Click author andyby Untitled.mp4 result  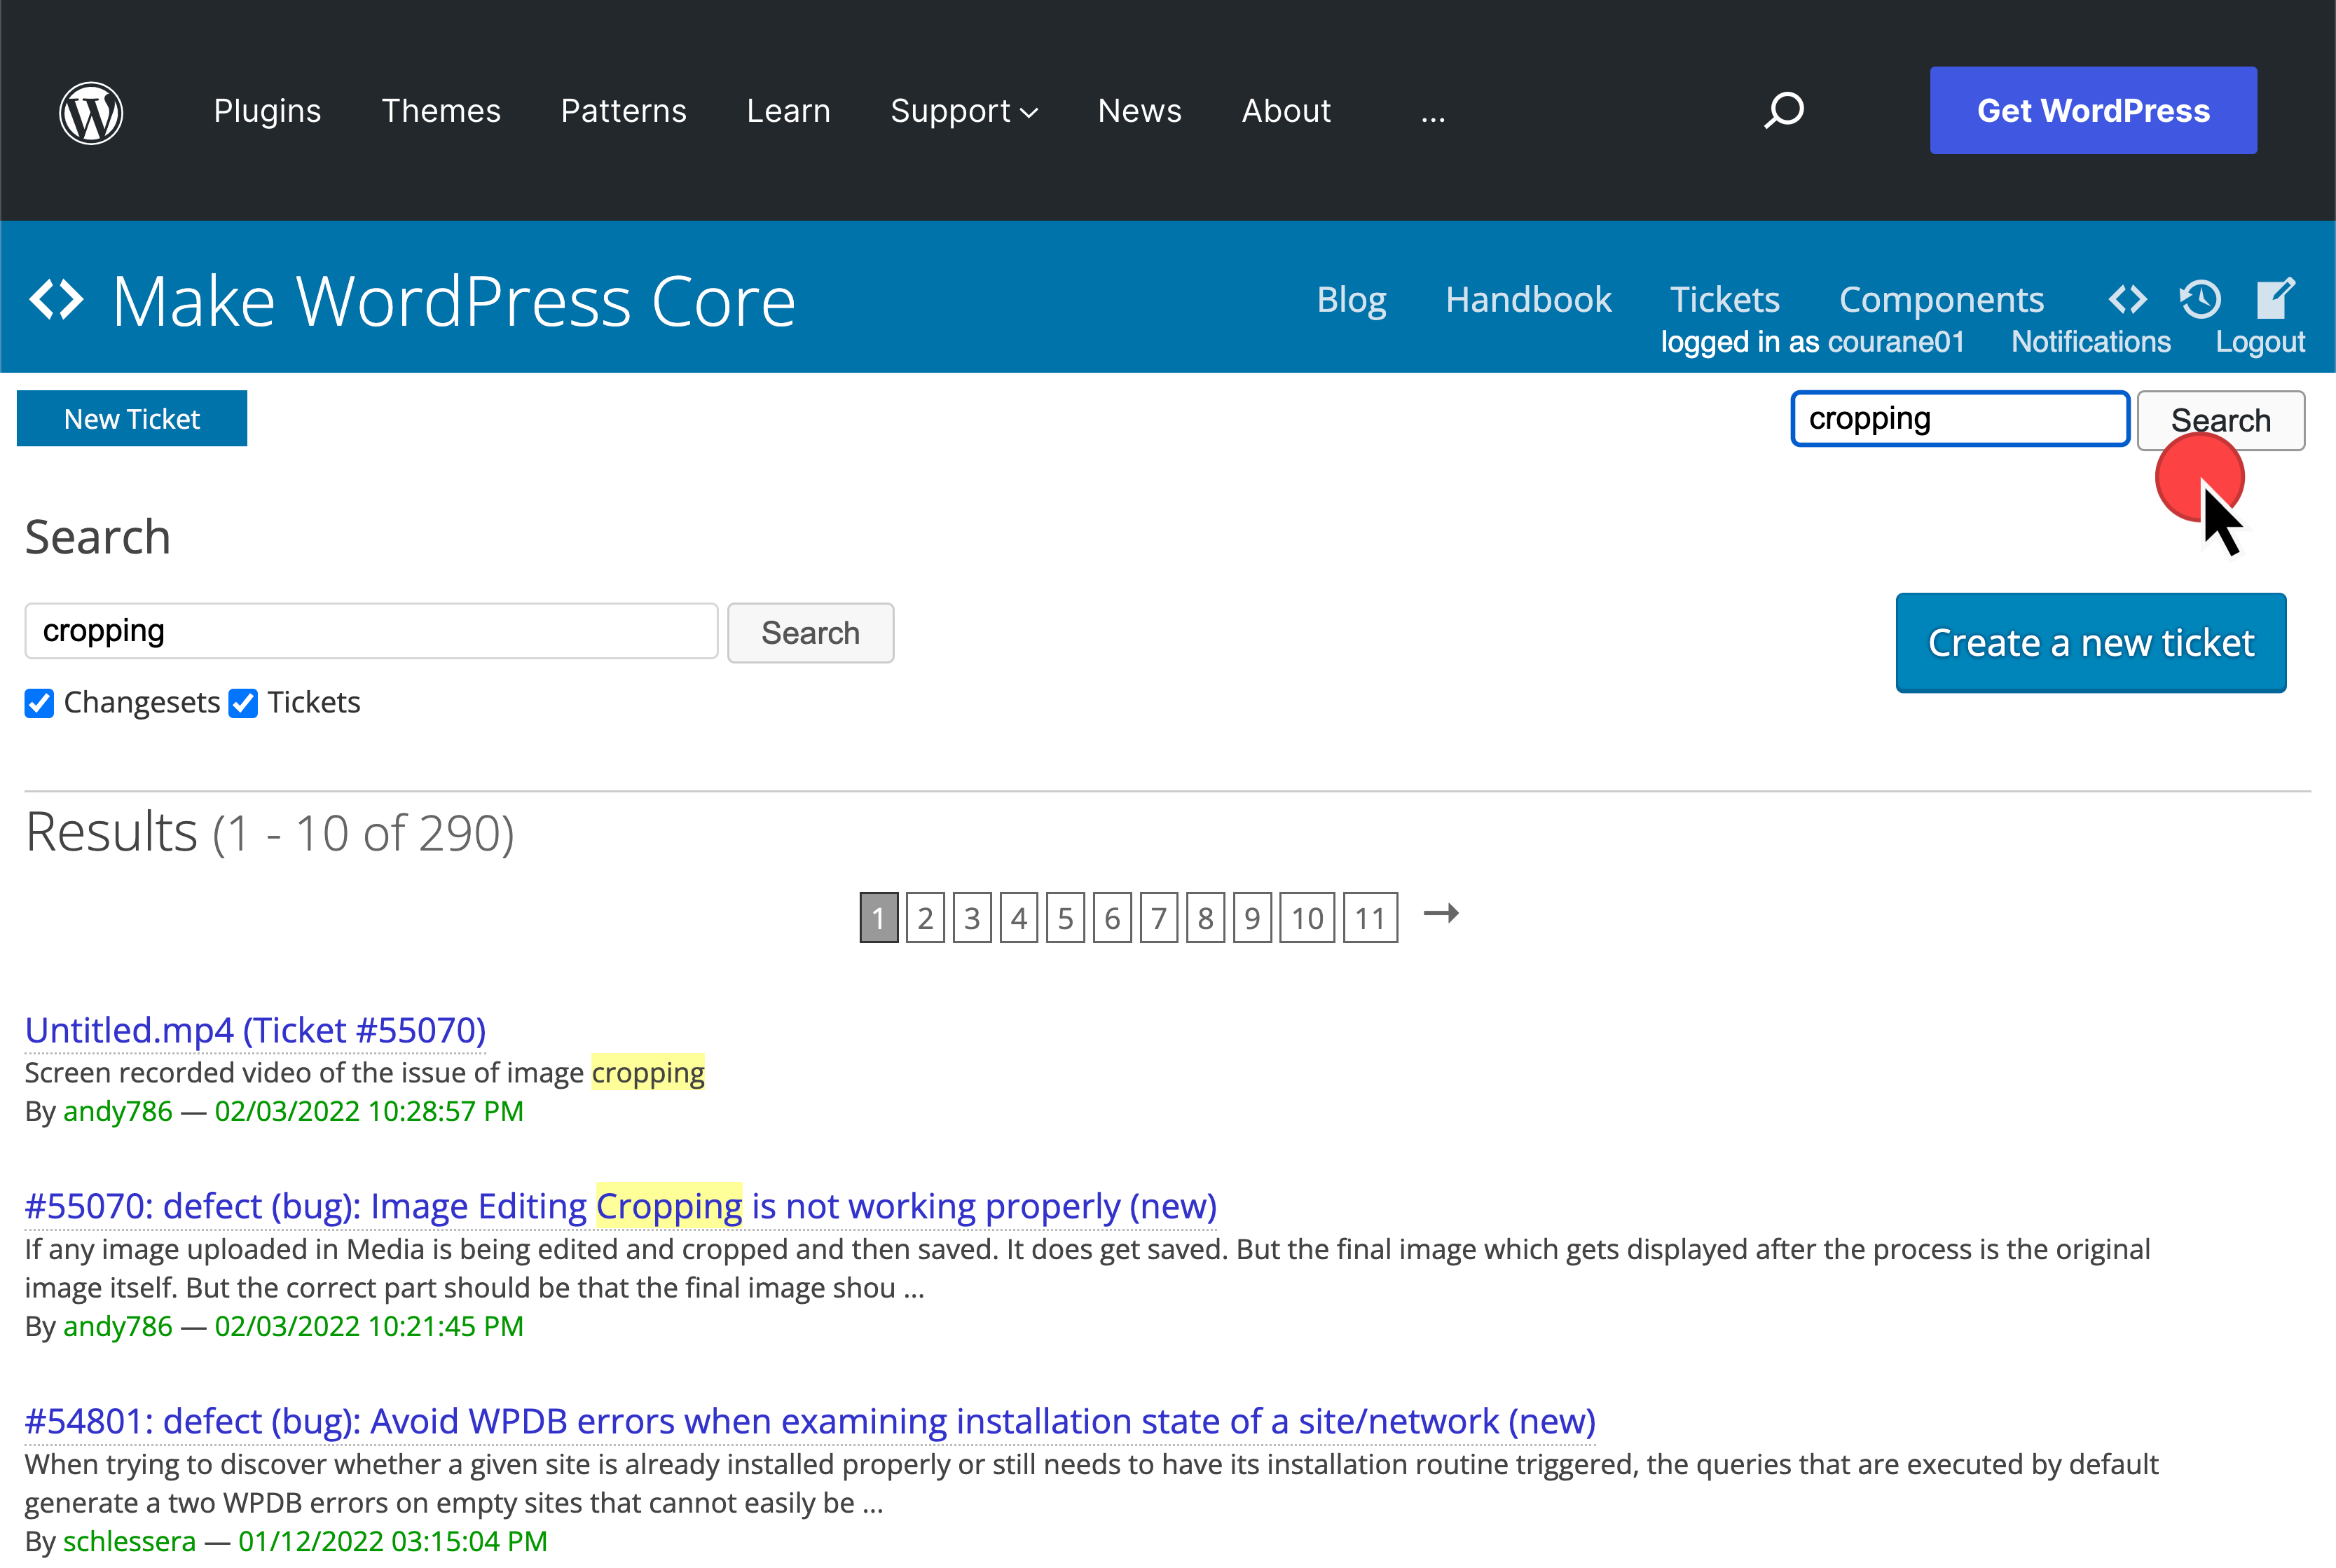pyautogui.click(x=118, y=1111)
